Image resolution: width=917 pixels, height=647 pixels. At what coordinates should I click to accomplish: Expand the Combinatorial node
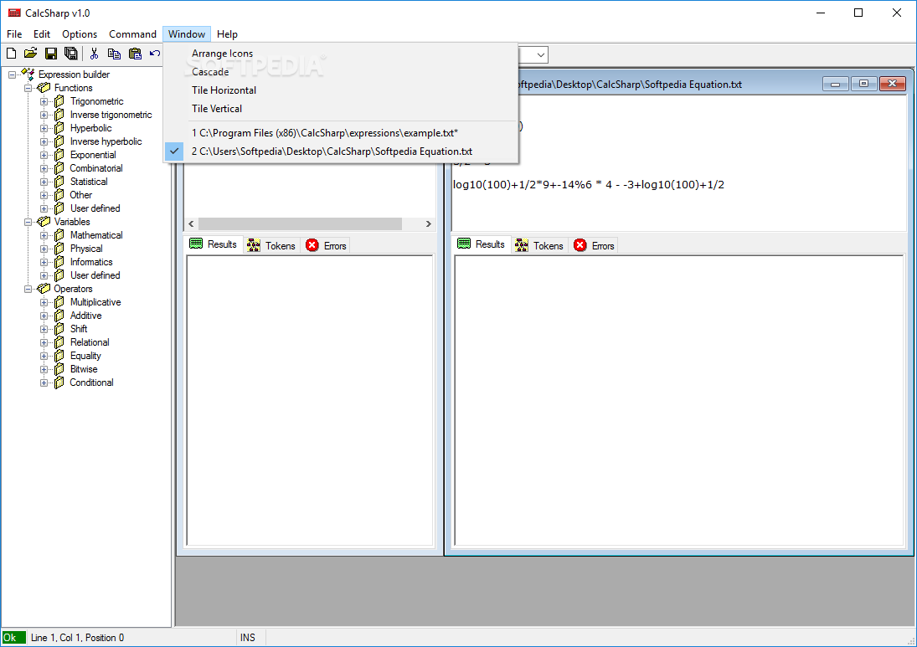[44, 169]
